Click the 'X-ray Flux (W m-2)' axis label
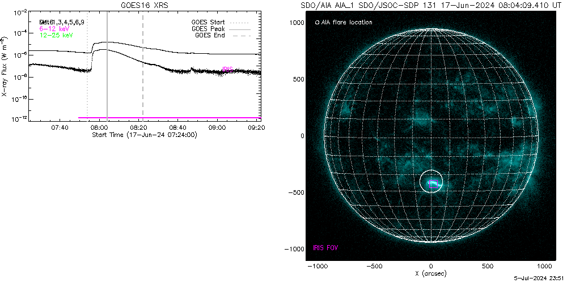This screenshot has height=283, width=567. (x=5, y=66)
